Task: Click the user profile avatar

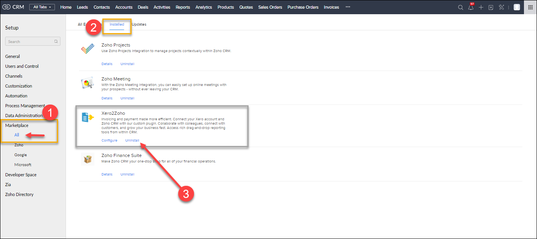Action: [x=517, y=7]
